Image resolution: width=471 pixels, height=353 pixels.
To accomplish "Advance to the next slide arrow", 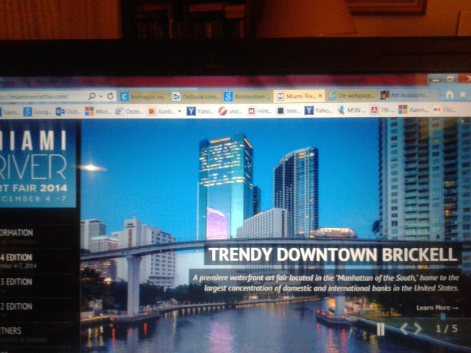I will (x=417, y=329).
